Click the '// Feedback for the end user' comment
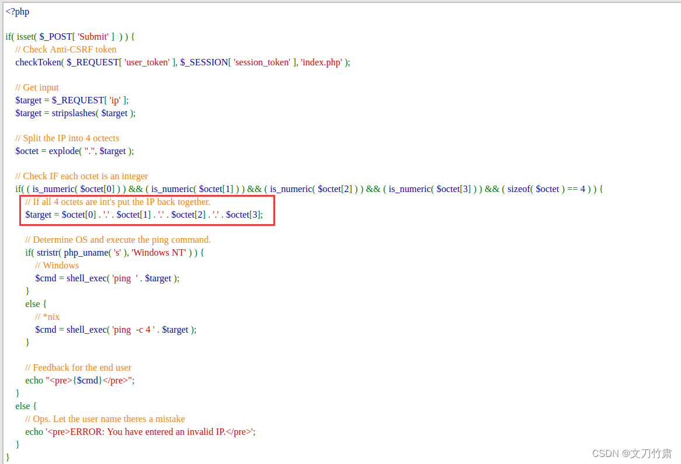 [78, 368]
